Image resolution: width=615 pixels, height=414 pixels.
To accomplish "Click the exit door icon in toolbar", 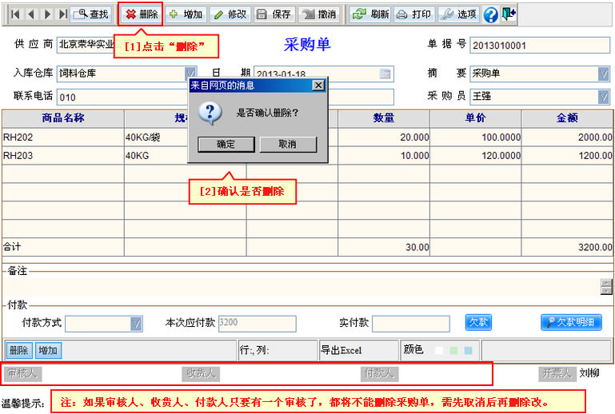I will [509, 14].
